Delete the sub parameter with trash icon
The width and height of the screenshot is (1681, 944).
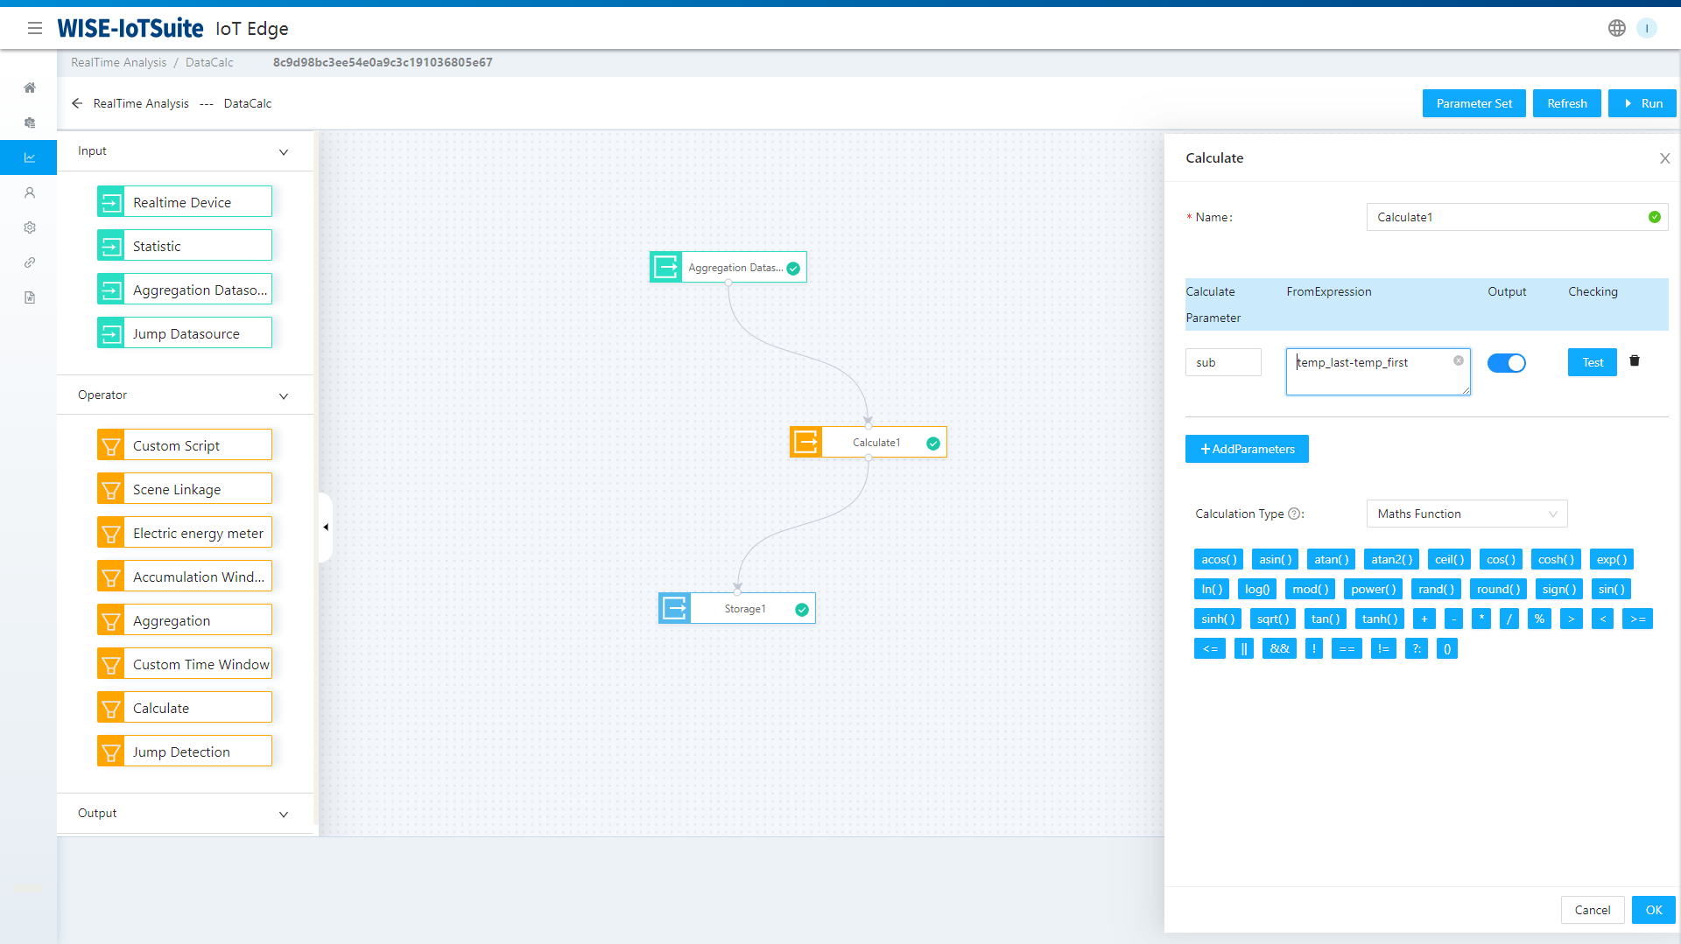(x=1634, y=361)
